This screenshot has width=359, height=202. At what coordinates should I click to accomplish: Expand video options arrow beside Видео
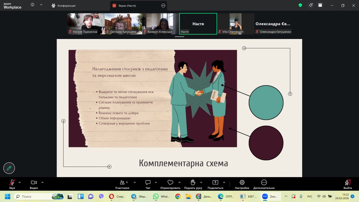click(x=43, y=182)
